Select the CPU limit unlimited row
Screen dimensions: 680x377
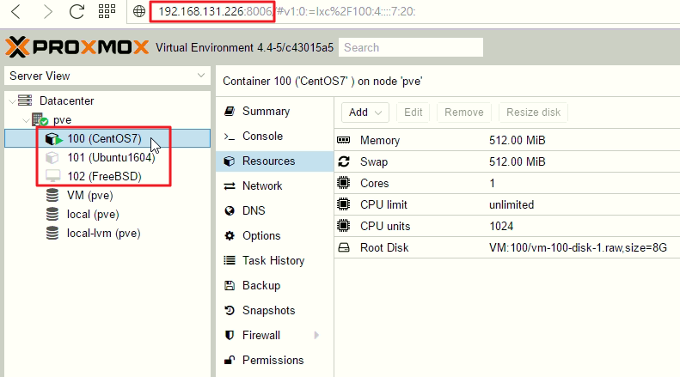[x=507, y=204]
